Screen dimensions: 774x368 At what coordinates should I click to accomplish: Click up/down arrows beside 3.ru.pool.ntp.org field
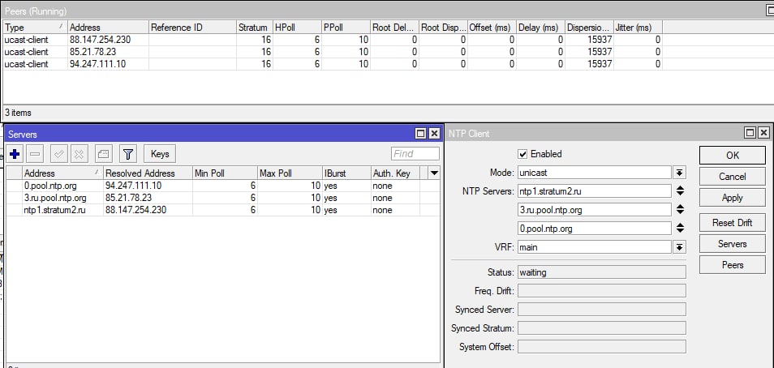pyautogui.click(x=680, y=210)
